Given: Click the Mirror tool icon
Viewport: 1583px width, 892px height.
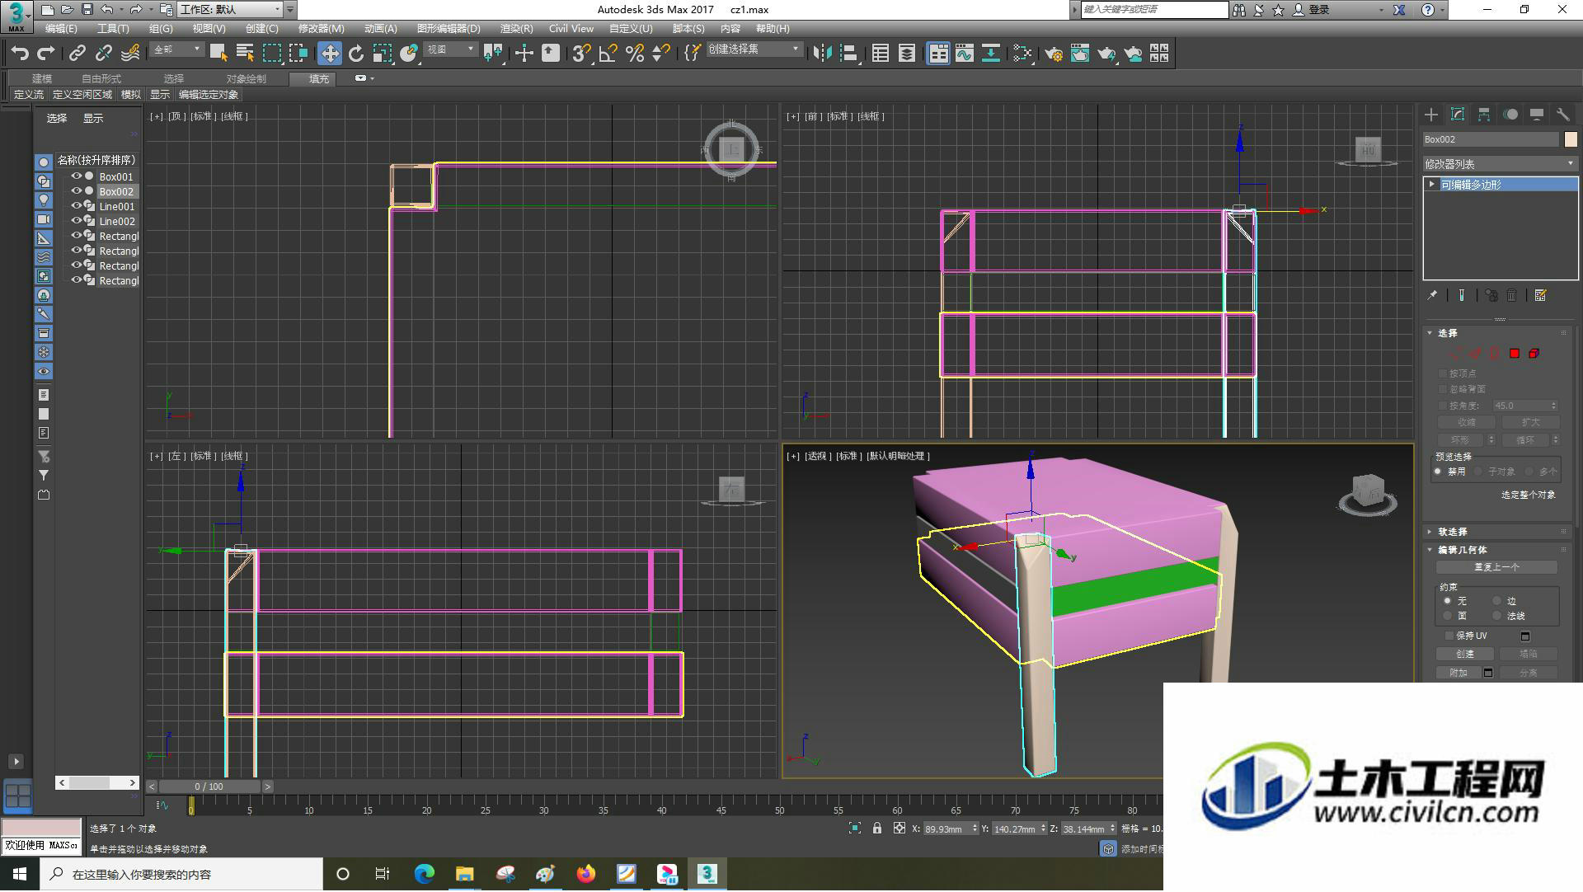Looking at the screenshot, I should pyautogui.click(x=822, y=54).
